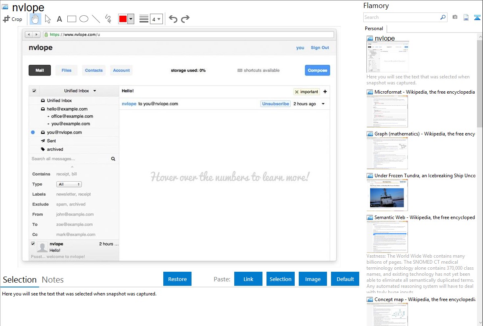Viewport: 483px width, 326px height.
Task: Click the camera capture snapshot icon
Action: pyautogui.click(x=455, y=17)
